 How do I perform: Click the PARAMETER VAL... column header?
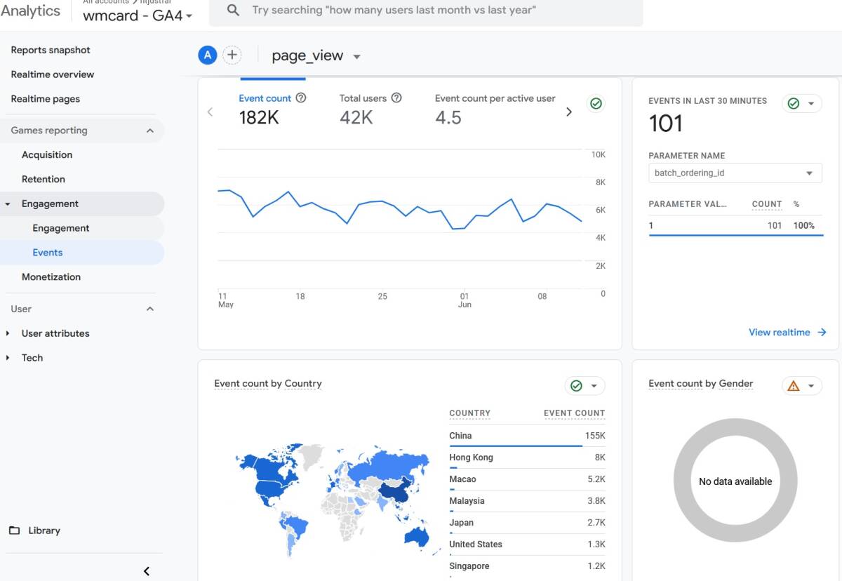688,204
